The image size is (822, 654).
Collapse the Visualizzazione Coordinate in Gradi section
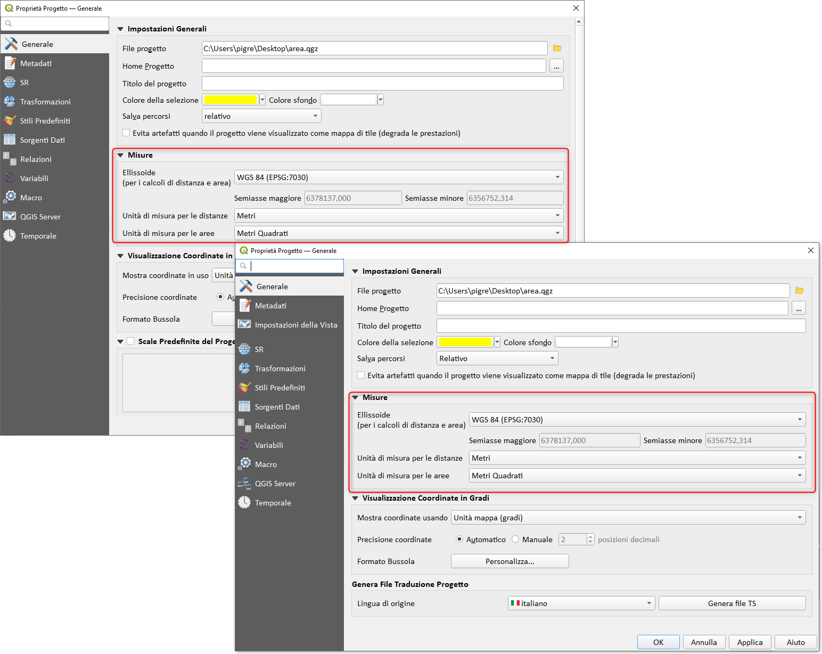point(355,498)
